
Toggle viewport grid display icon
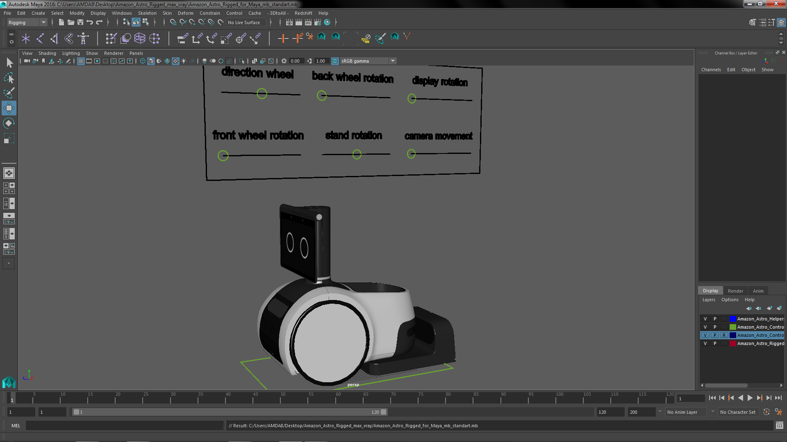pyautogui.click(x=81, y=61)
